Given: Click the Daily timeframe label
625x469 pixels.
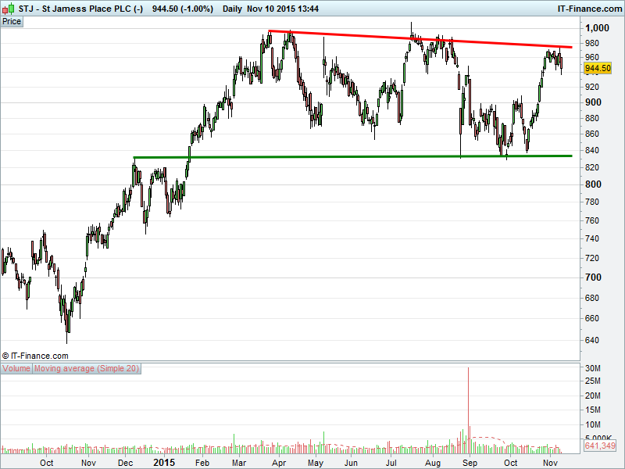Looking at the screenshot, I should [231, 8].
